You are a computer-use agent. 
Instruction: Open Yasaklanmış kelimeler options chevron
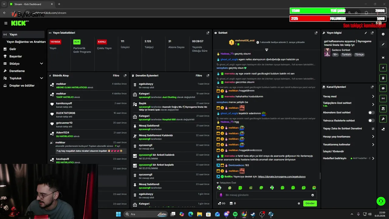(x=373, y=144)
